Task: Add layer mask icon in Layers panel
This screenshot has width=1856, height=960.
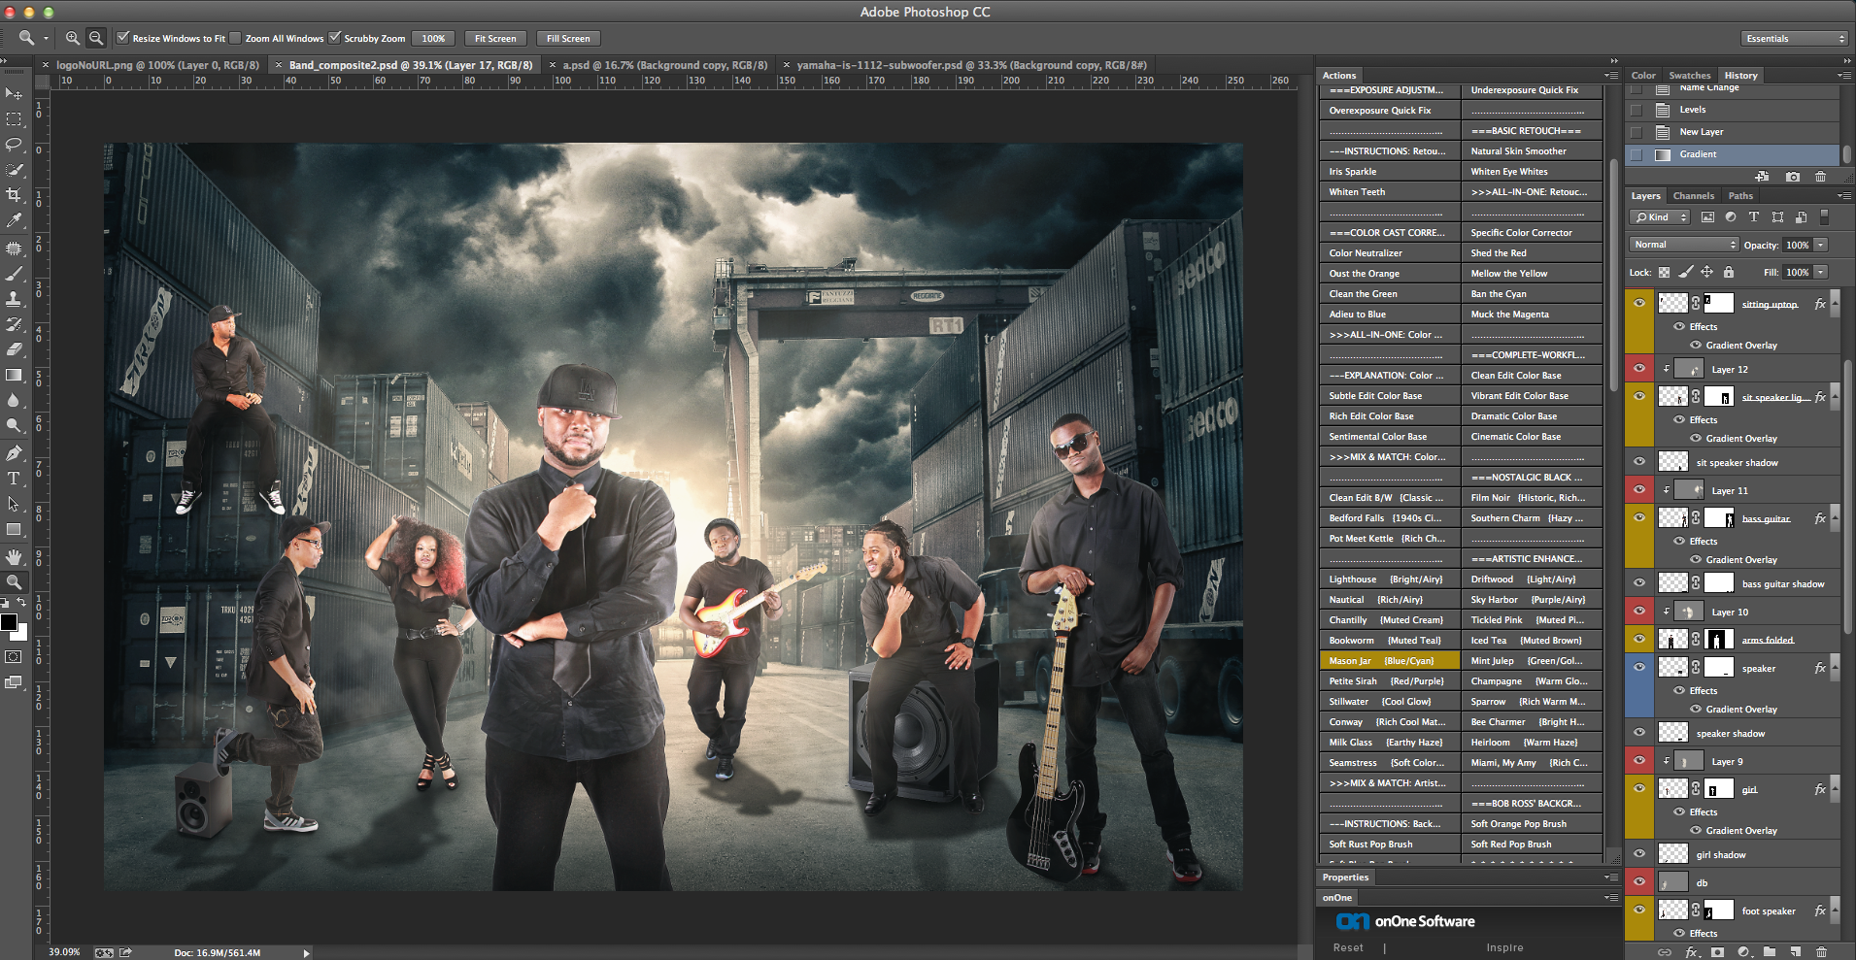Action: click(x=1717, y=952)
